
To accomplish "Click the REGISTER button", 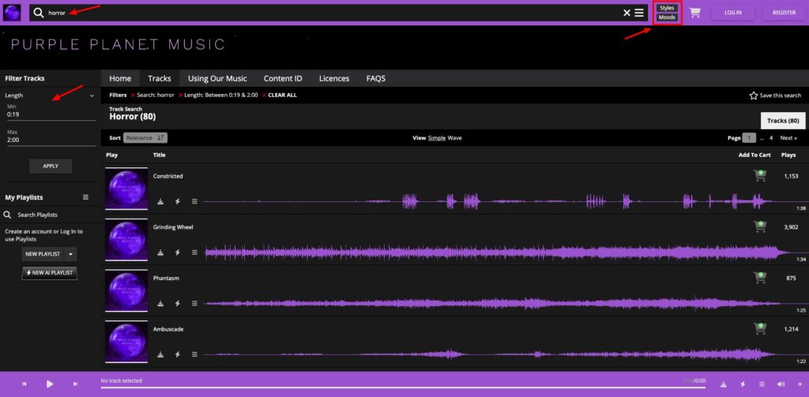I will pyautogui.click(x=784, y=13).
